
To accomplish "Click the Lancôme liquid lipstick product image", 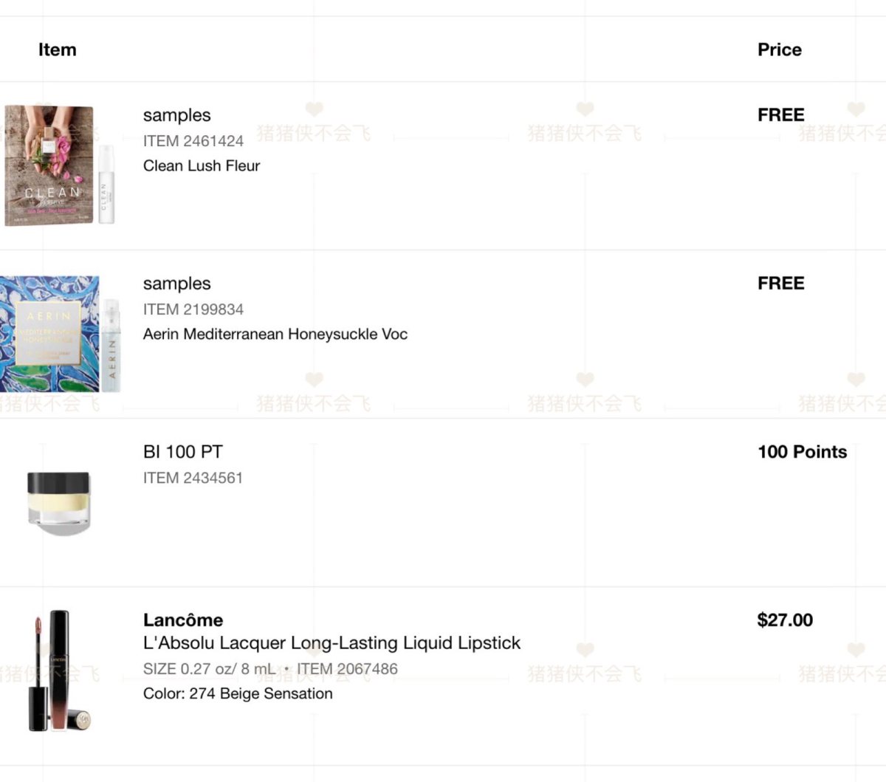I will (59, 670).
